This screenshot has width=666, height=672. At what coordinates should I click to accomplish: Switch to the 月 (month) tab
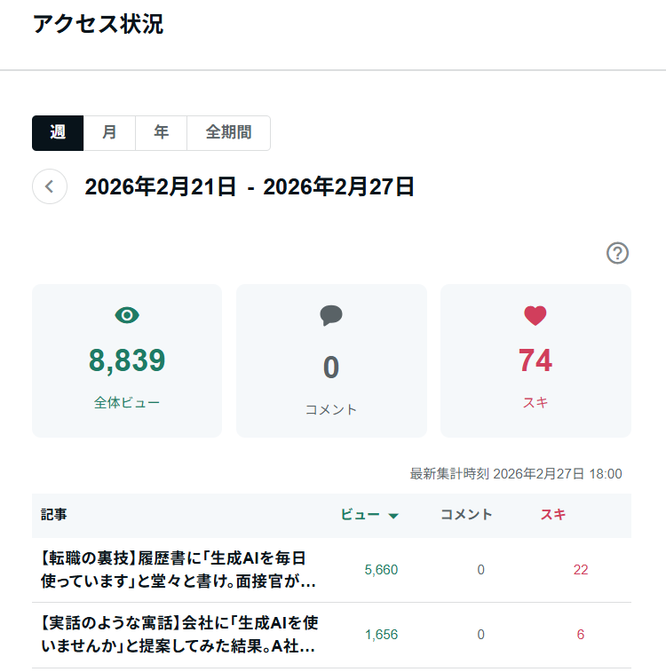click(x=109, y=133)
